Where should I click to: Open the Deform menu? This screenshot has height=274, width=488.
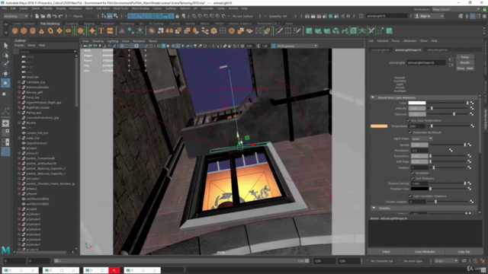[x=185, y=8]
